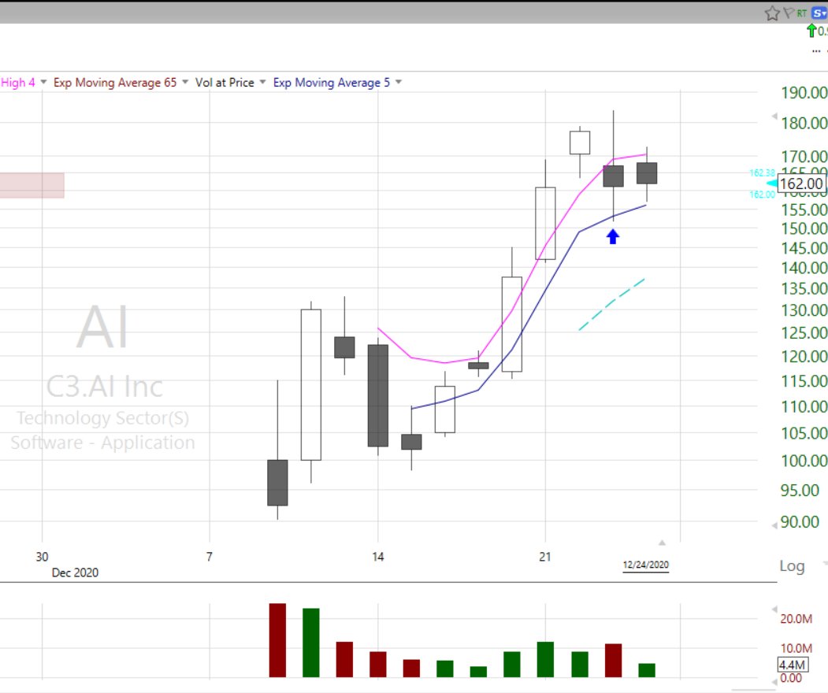Click the star favorites icon
The height and width of the screenshot is (693, 828).
(772, 13)
